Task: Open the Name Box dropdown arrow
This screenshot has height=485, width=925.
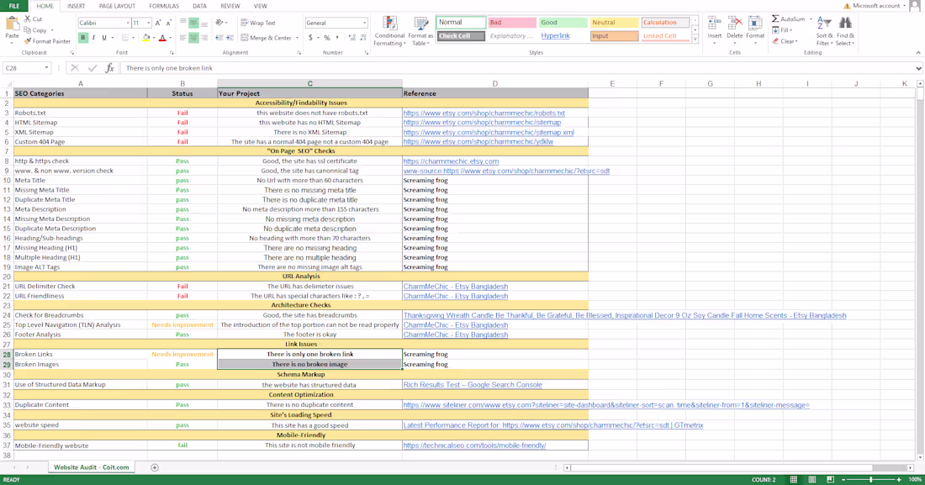Action: (x=46, y=68)
